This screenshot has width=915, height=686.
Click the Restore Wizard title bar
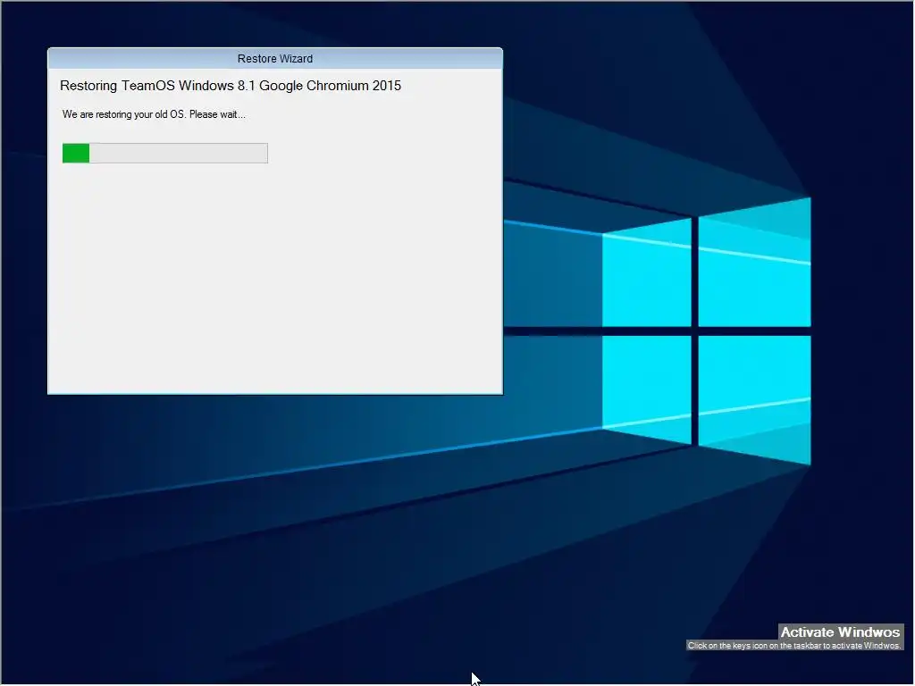(x=275, y=58)
